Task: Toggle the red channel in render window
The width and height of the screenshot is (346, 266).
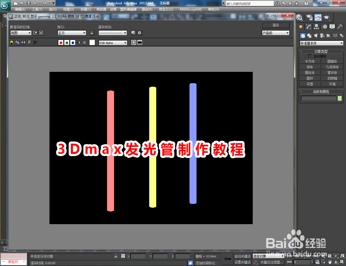Action: (61, 42)
